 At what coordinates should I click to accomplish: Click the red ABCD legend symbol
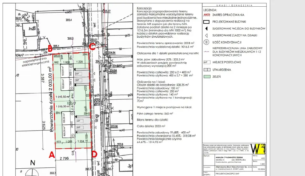point(207,15)
